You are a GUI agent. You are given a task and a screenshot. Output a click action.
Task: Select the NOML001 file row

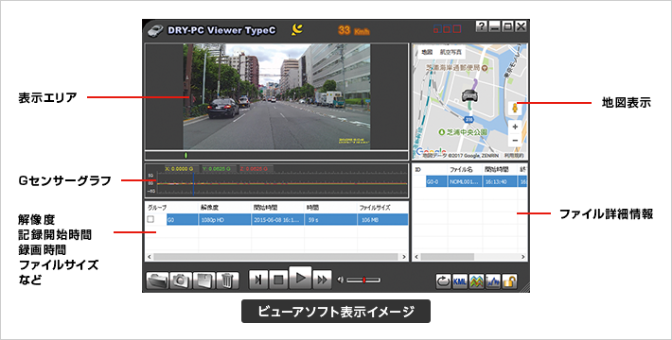pyautogui.click(x=469, y=181)
